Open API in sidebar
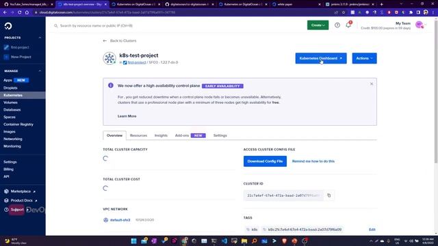 [x=6, y=176]
